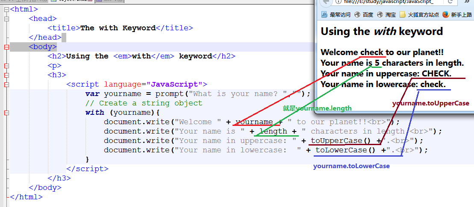The image size is (474, 207).
Task: Click 'Your name is 5 characters in length.'
Action: tap(392, 63)
